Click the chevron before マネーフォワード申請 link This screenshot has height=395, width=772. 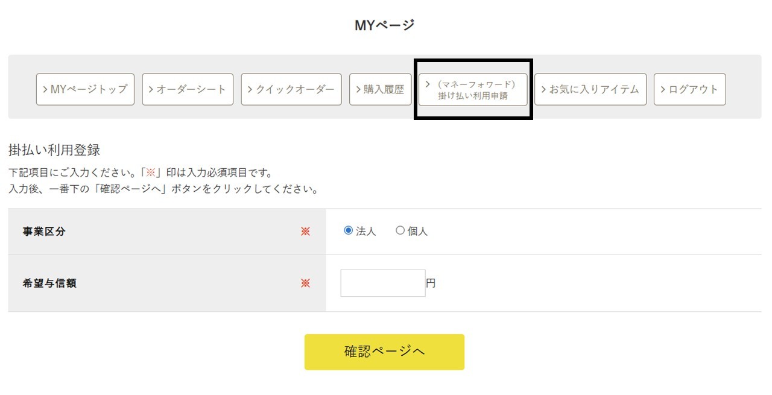coord(428,84)
